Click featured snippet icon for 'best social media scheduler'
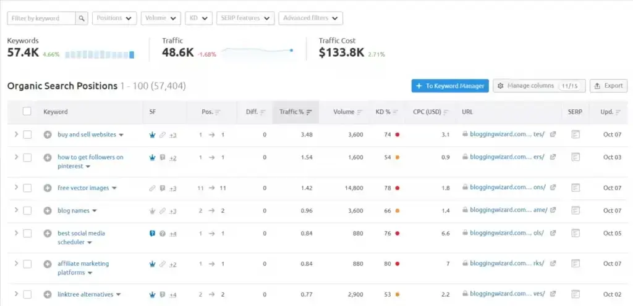The width and height of the screenshot is (633, 306). 152,234
